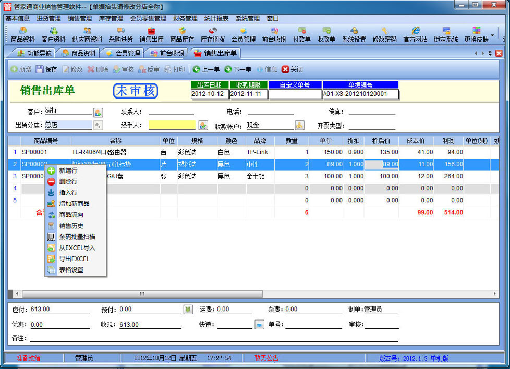Open the 收款帐户 account picker button
Screen dimensions: 510x369
click(x=299, y=125)
